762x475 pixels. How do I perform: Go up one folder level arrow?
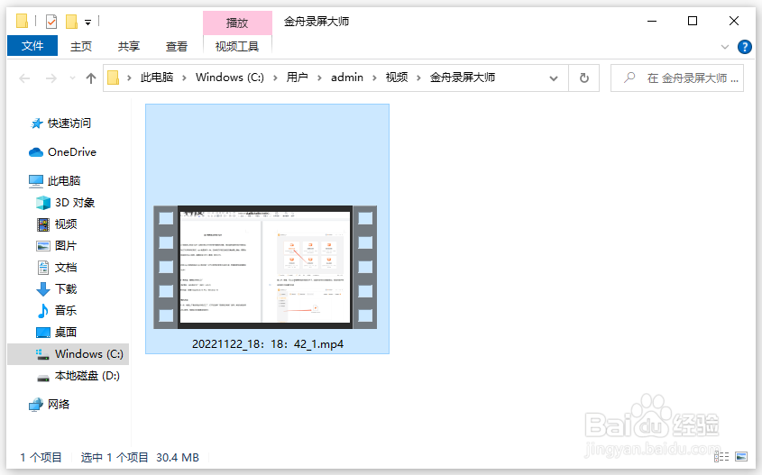(91, 78)
